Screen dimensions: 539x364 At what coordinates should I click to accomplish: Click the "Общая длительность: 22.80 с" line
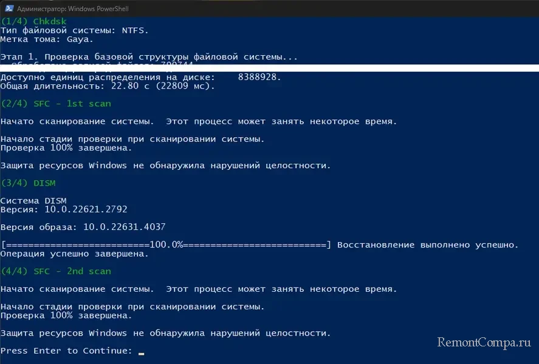click(108, 86)
